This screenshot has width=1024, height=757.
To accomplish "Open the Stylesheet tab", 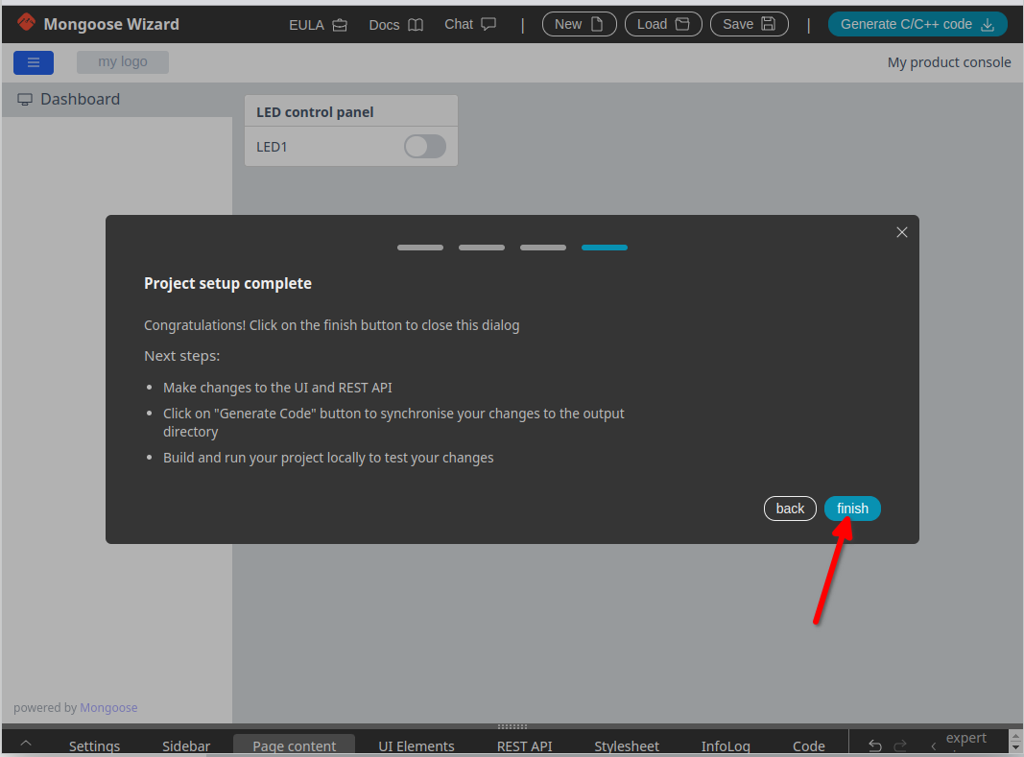I will 627,745.
